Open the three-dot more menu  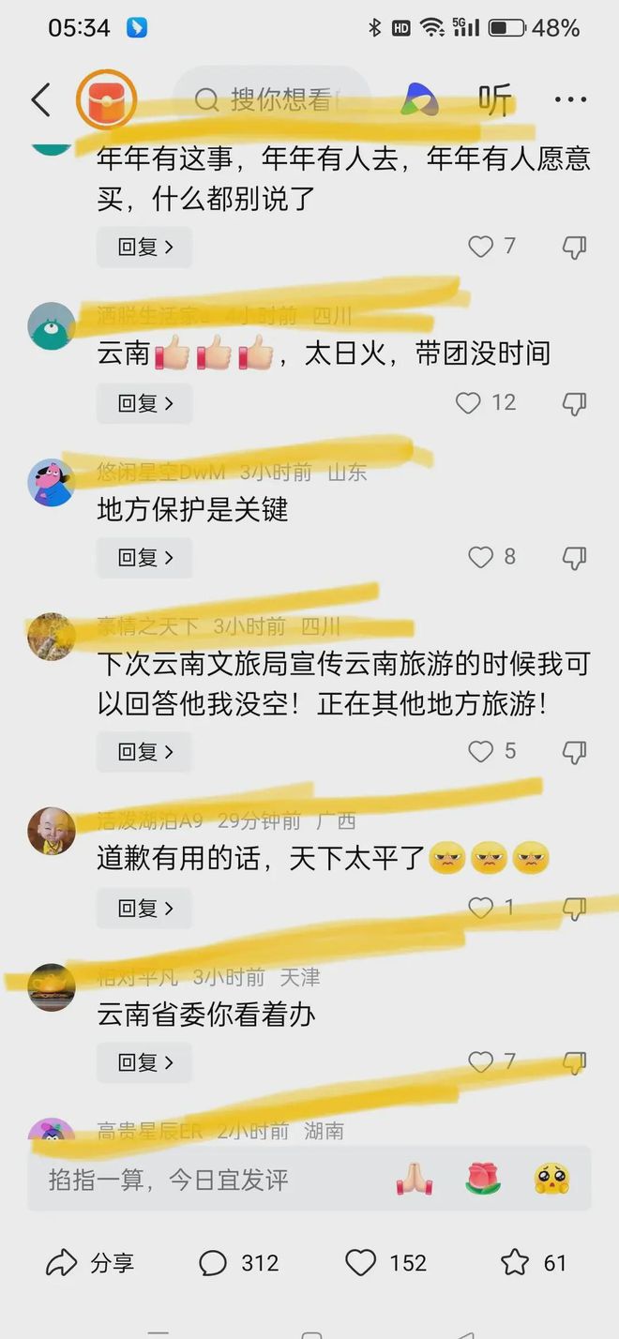570,99
